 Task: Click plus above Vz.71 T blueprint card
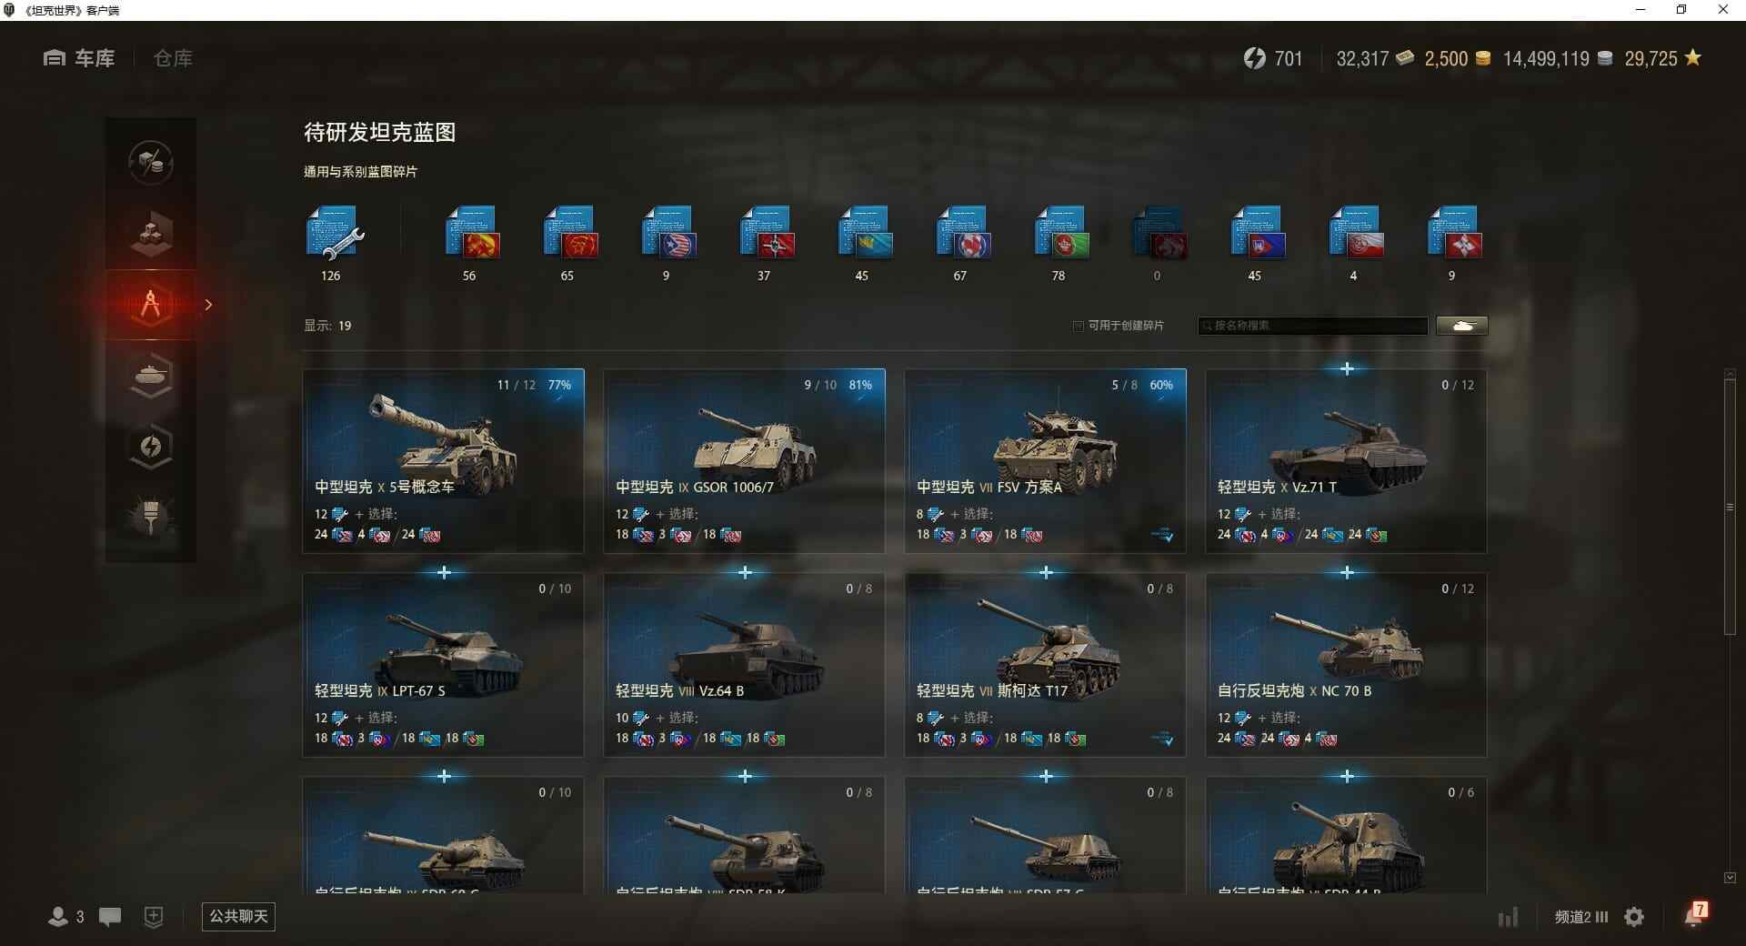tap(1347, 368)
